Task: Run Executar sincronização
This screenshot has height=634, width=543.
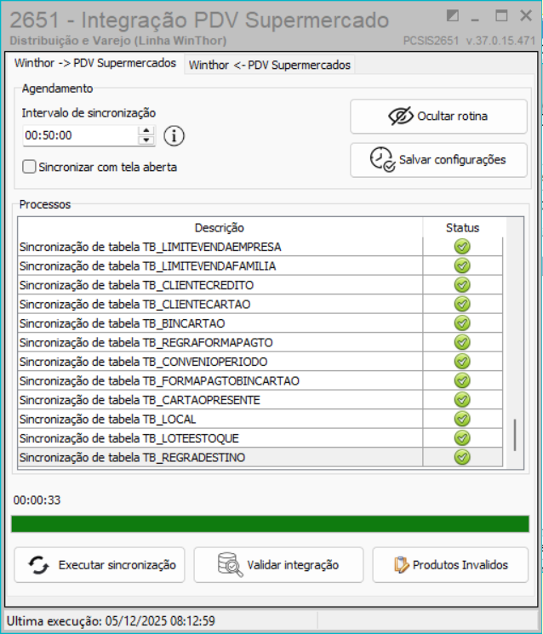Action: (x=100, y=565)
